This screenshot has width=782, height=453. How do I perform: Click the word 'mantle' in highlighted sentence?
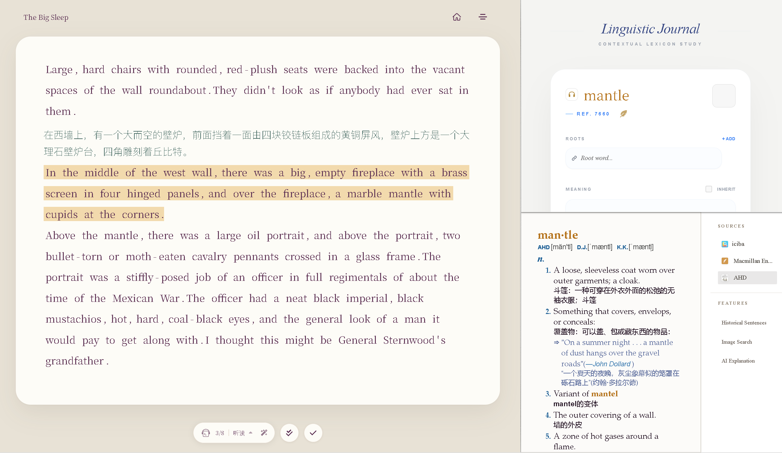(405, 194)
